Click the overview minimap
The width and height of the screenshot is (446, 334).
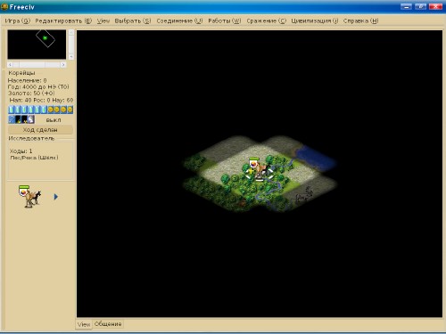point(37,45)
